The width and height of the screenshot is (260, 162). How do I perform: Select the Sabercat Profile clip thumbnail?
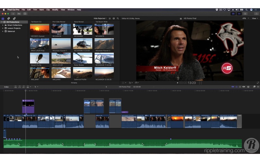click(x=83, y=73)
